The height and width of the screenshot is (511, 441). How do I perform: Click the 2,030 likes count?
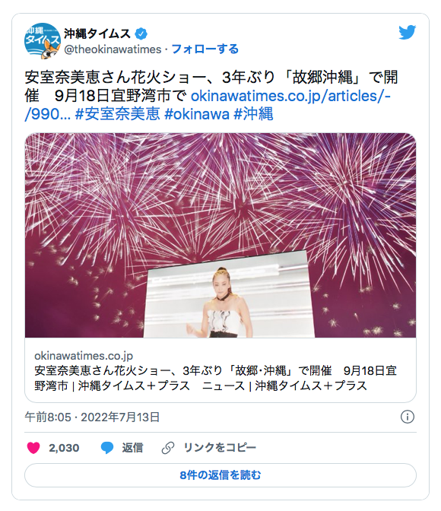tap(64, 448)
